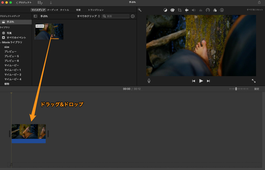
Task: Open the トランジション tab
Action: click(96, 10)
